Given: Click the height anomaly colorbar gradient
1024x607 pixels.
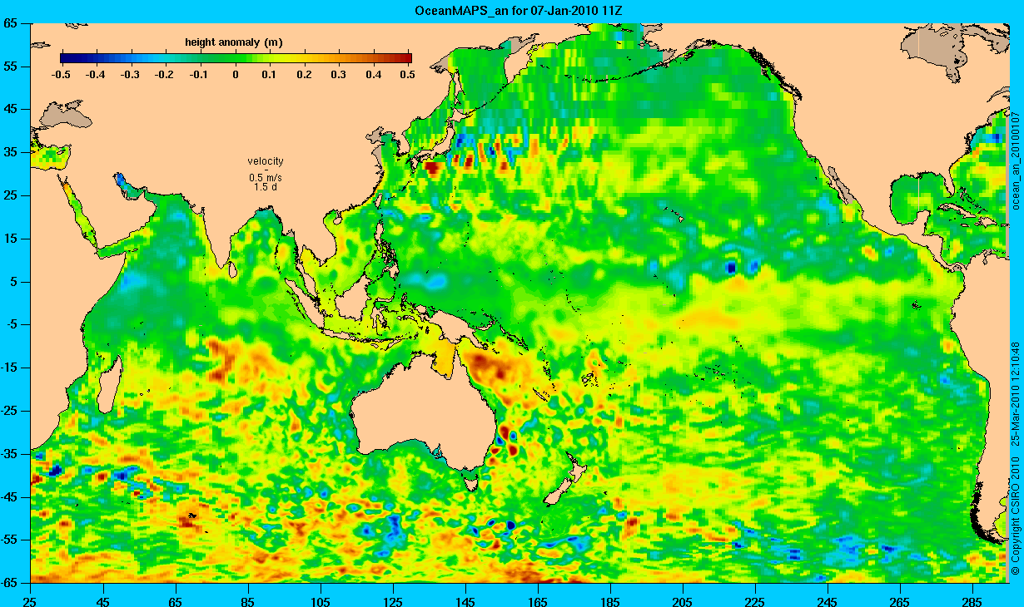Looking at the screenshot, I should point(236,58).
